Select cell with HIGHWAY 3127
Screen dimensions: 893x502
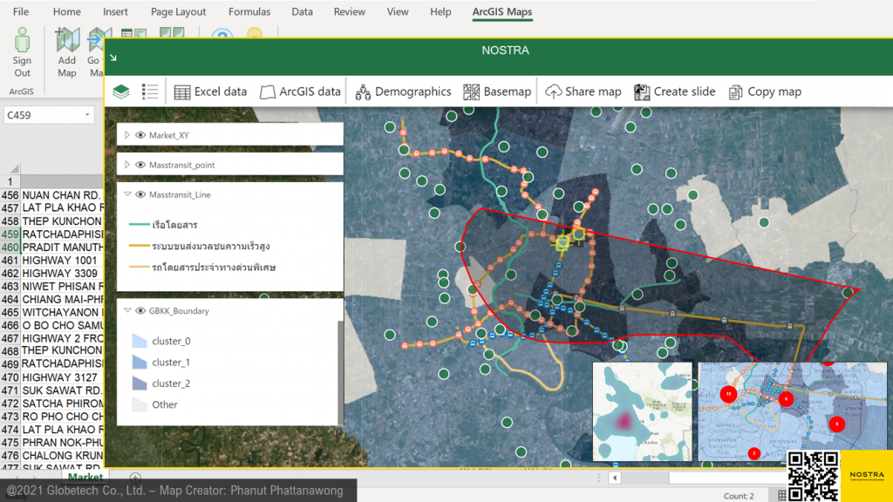(62, 377)
